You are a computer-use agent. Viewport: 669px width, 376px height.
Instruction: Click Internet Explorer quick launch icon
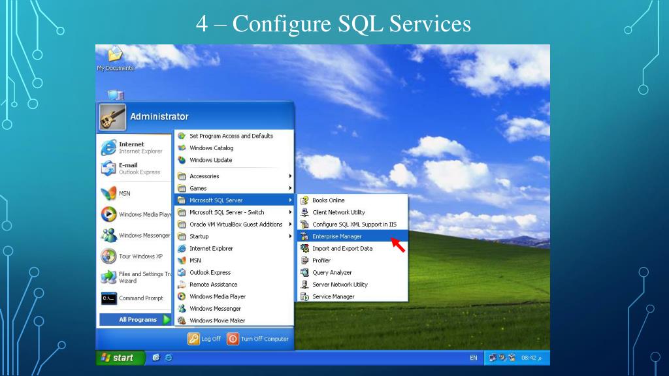(x=169, y=358)
